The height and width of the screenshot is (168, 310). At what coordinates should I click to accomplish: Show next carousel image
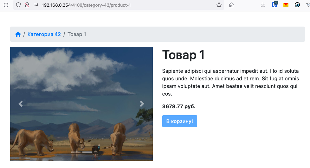point(142,104)
